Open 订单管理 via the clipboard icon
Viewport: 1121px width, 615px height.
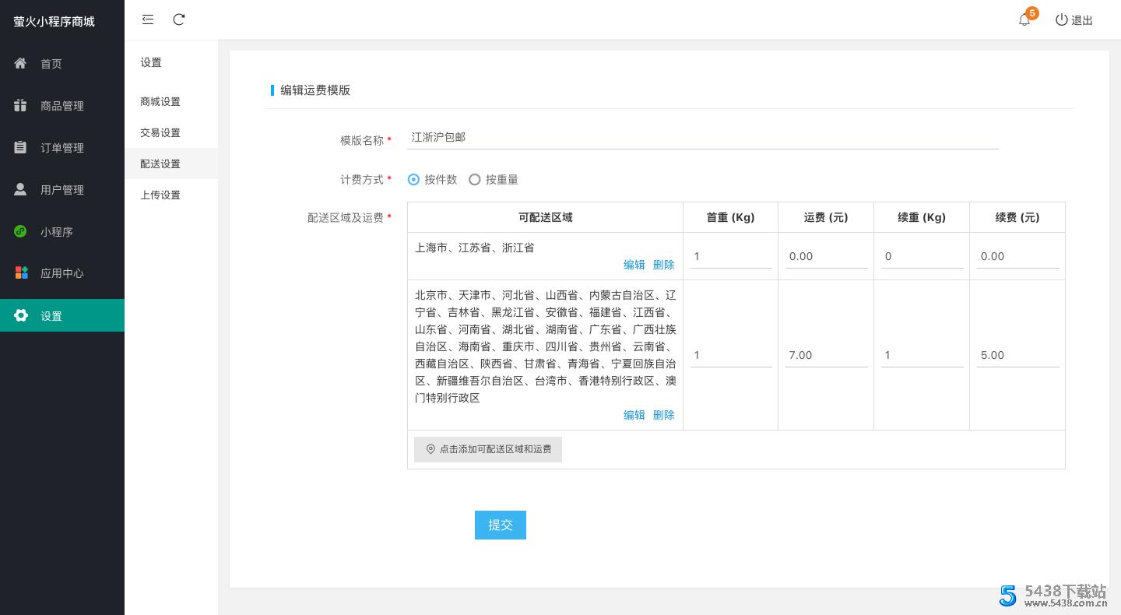[x=21, y=147]
